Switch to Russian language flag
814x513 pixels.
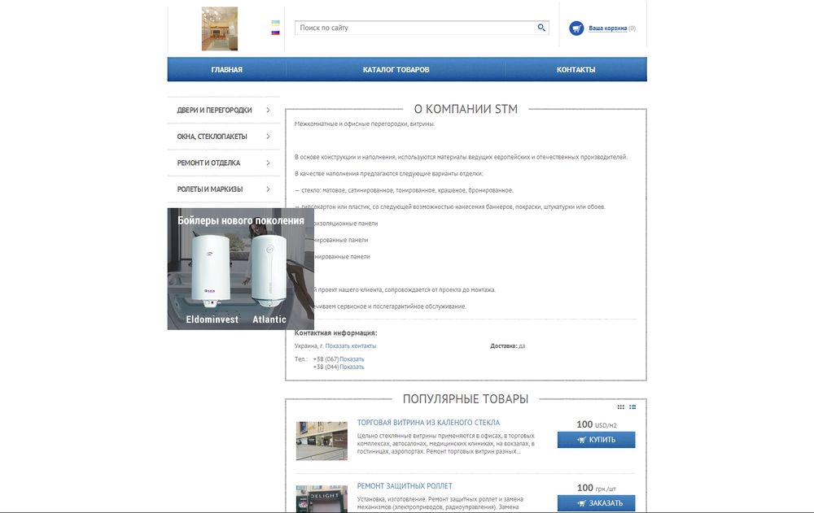[x=275, y=33]
